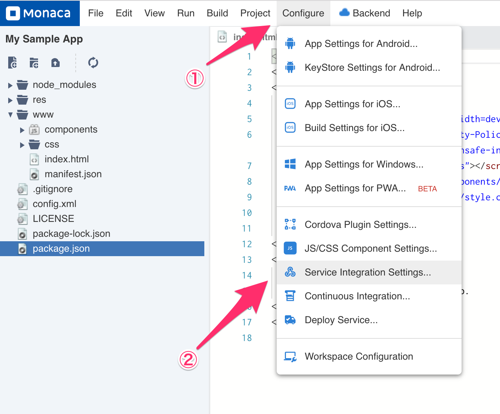Image resolution: width=500 pixels, height=414 pixels.
Task: Click the Cordova Plugin Settings icon
Action: [x=290, y=224]
